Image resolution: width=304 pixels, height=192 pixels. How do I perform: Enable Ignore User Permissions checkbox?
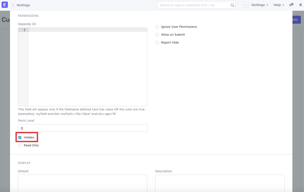coord(157,27)
